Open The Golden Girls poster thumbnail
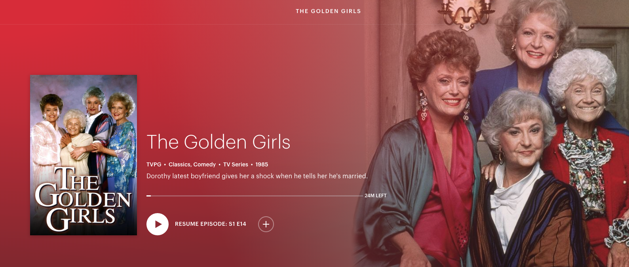 pos(84,155)
